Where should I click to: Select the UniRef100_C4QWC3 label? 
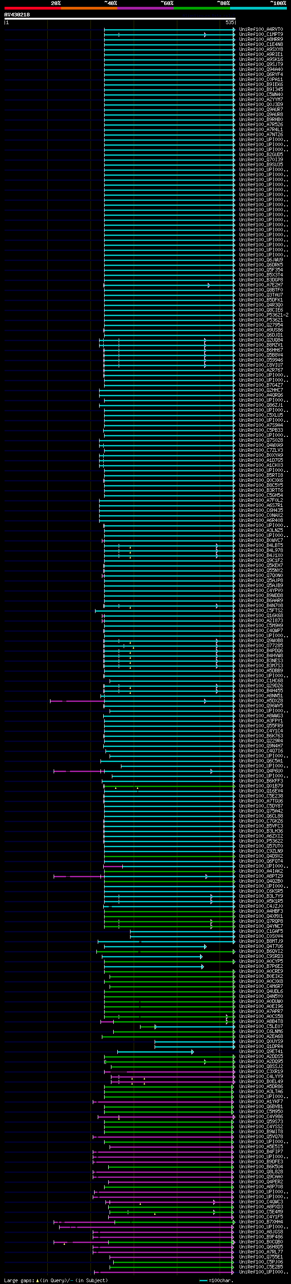click(x=261, y=1202)
